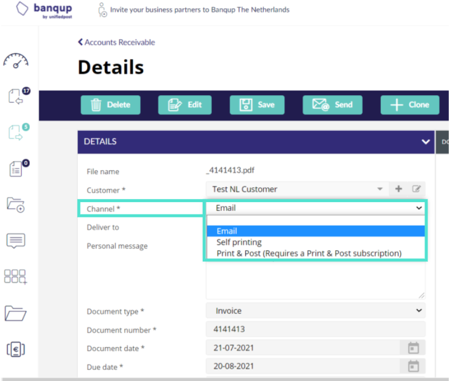Click the Details page heading
The width and height of the screenshot is (449, 381).
(111, 67)
